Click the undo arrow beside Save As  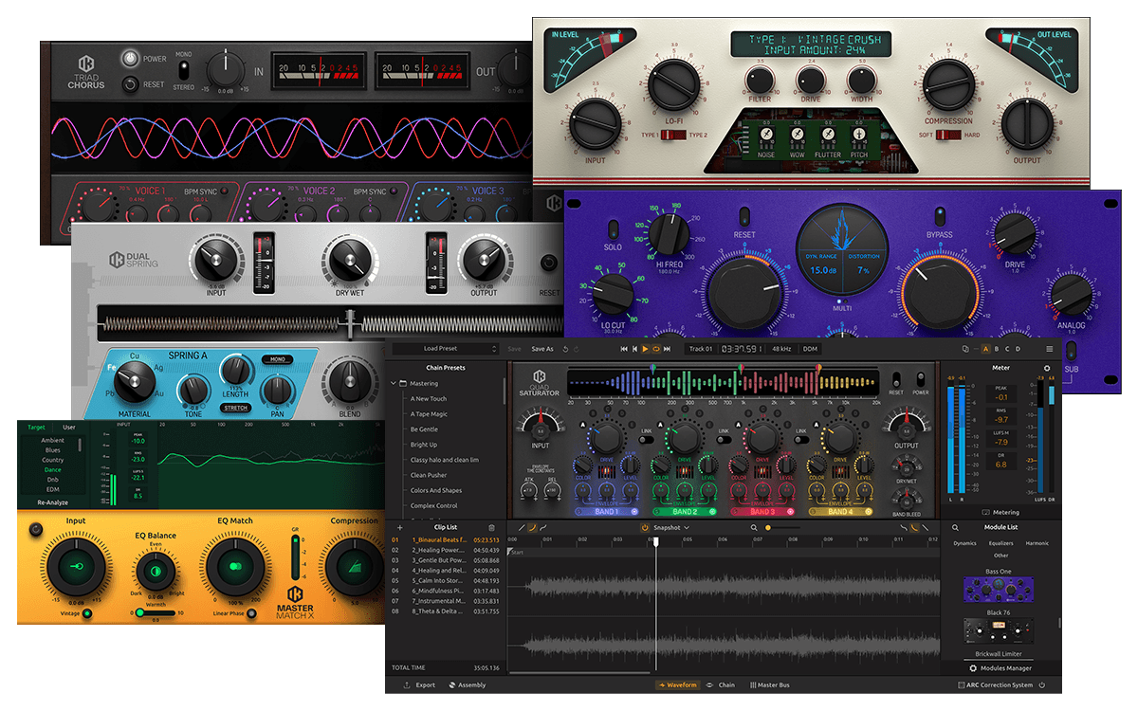coord(565,349)
